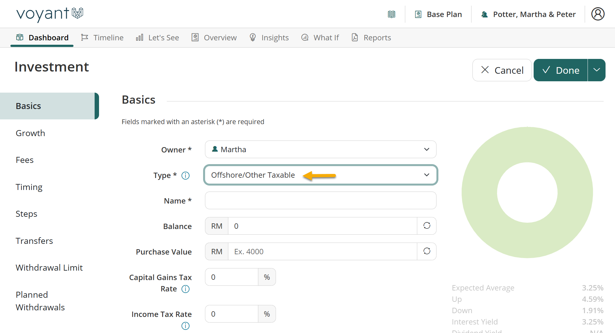The image size is (615, 333).
Task: Click the voyant logo
Action: click(50, 14)
